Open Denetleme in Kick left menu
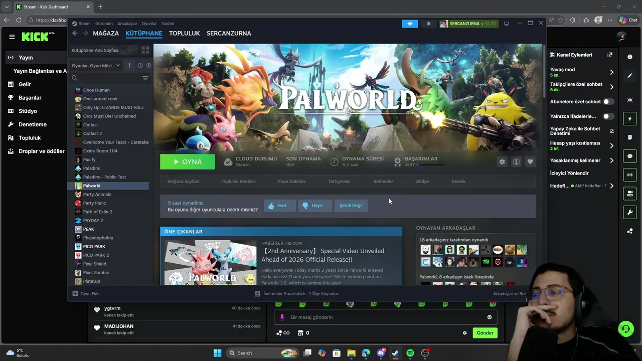The image size is (642, 361). coord(33,124)
